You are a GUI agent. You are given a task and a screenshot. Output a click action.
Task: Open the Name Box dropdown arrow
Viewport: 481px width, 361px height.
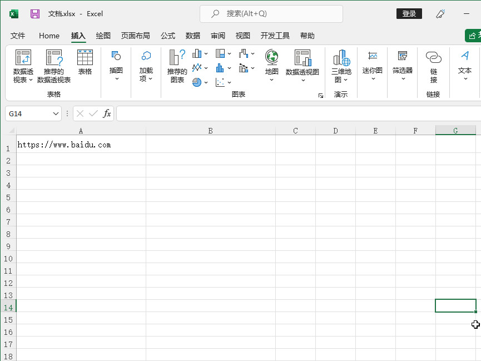[56, 114]
